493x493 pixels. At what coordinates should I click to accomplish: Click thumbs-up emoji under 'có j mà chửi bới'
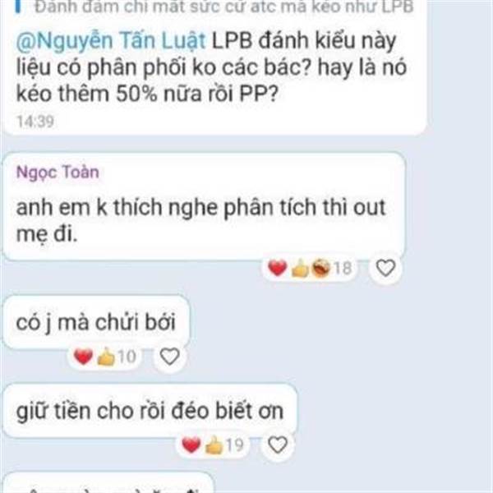pos(106,357)
